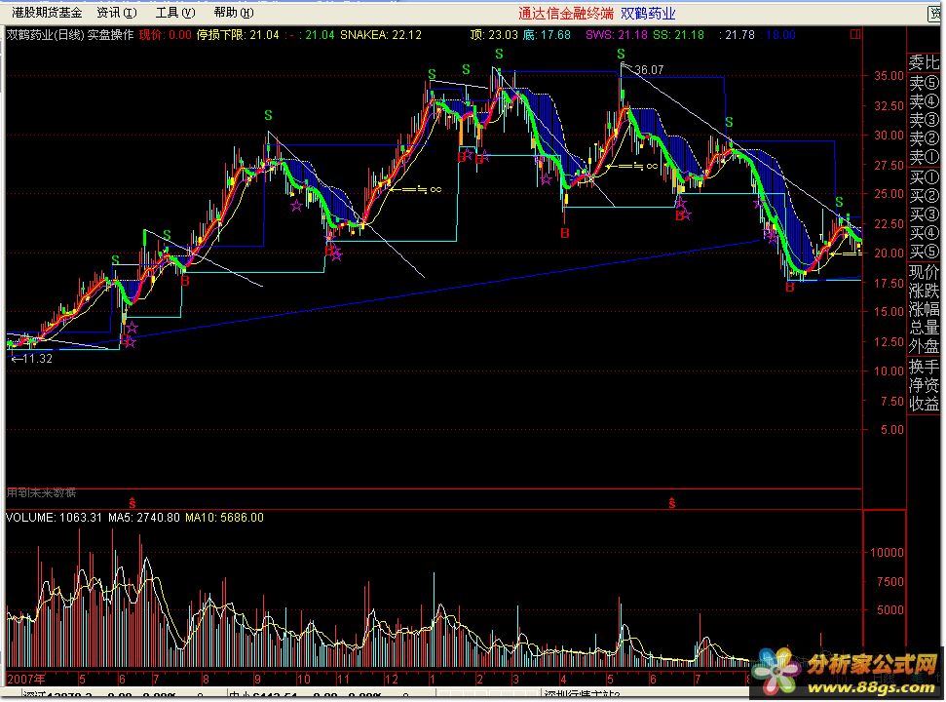Click the MA10: 5686.00 readout
946x702 pixels.
pos(224,518)
